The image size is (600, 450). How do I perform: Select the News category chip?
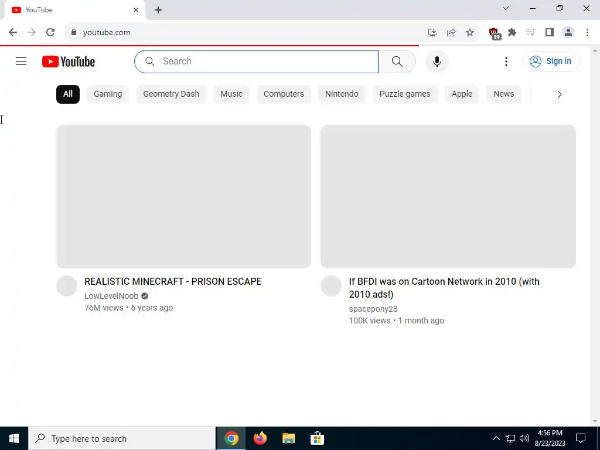click(x=503, y=94)
